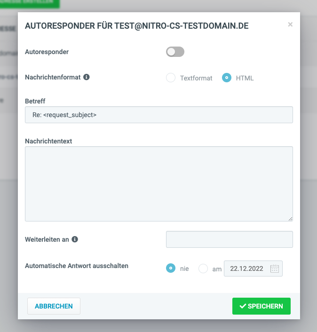The image size is (317, 332).
Task: Click into the Betreff subject field
Action: tap(159, 115)
